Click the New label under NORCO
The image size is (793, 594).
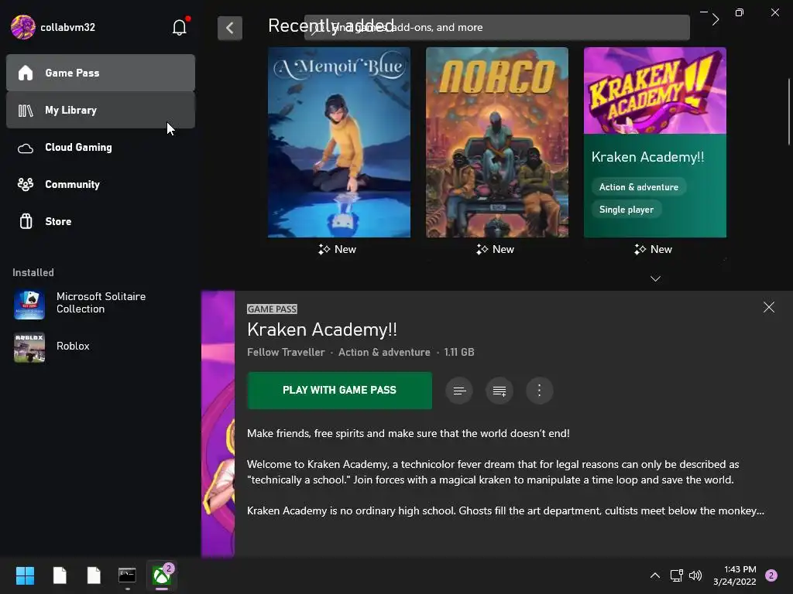click(495, 249)
